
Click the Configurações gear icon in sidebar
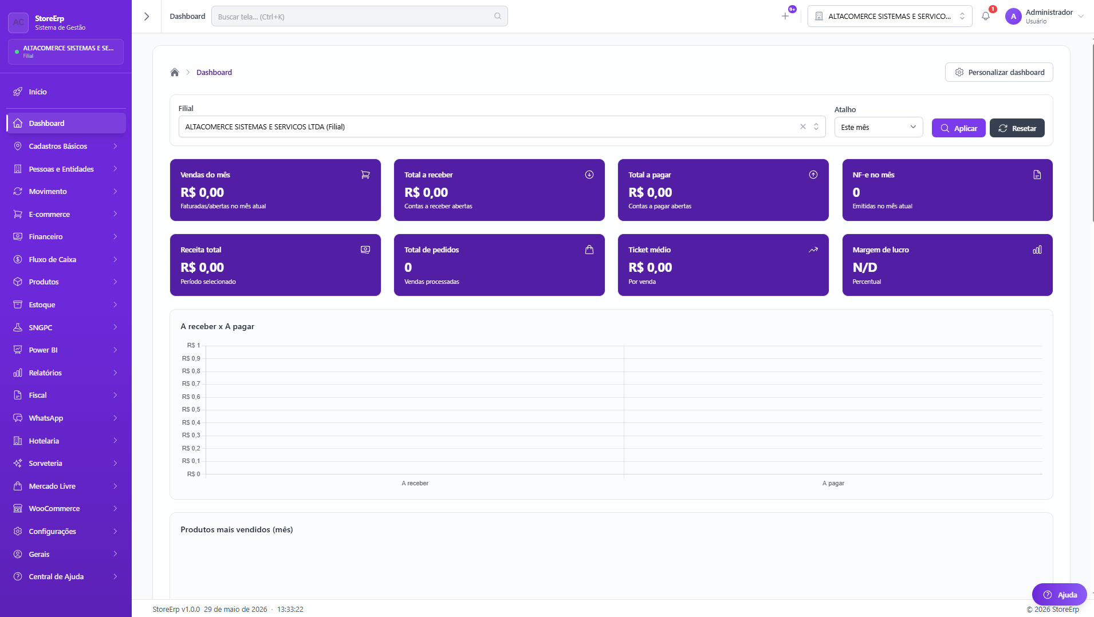point(18,531)
